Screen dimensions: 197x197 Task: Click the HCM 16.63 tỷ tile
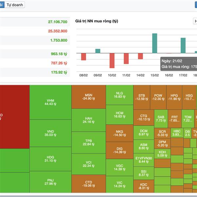click(120, 115)
